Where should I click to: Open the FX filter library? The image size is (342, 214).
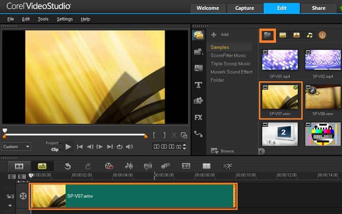(x=199, y=117)
